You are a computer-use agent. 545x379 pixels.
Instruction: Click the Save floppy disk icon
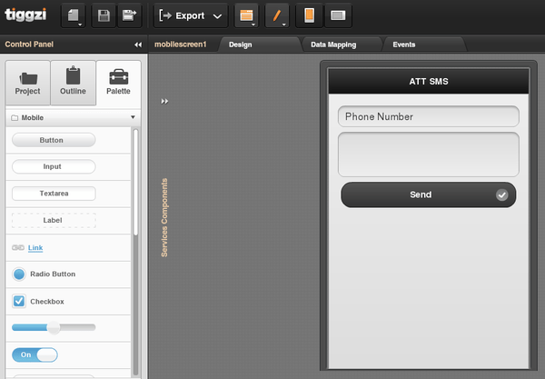point(104,15)
